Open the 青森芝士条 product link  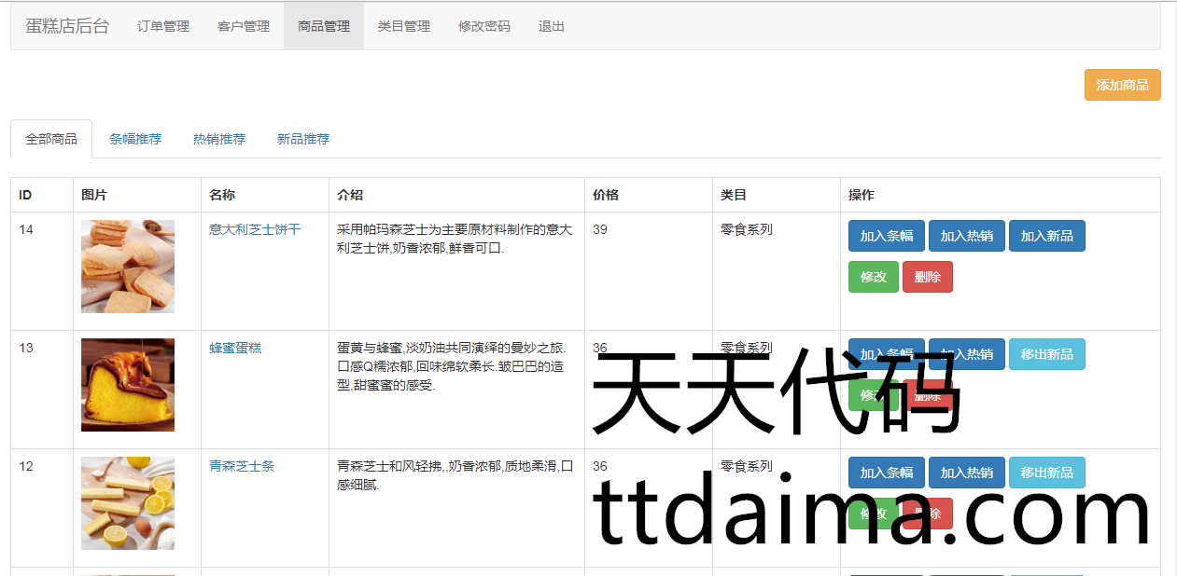click(242, 466)
